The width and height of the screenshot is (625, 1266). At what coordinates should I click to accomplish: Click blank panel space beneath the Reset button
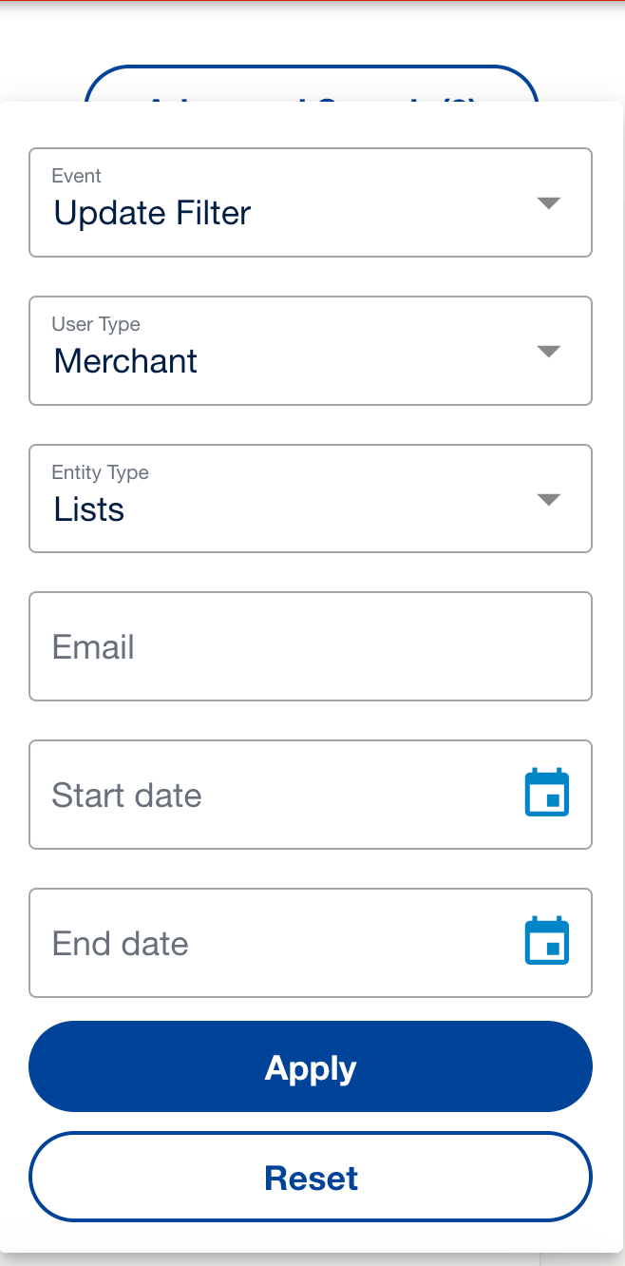(x=312, y=1237)
